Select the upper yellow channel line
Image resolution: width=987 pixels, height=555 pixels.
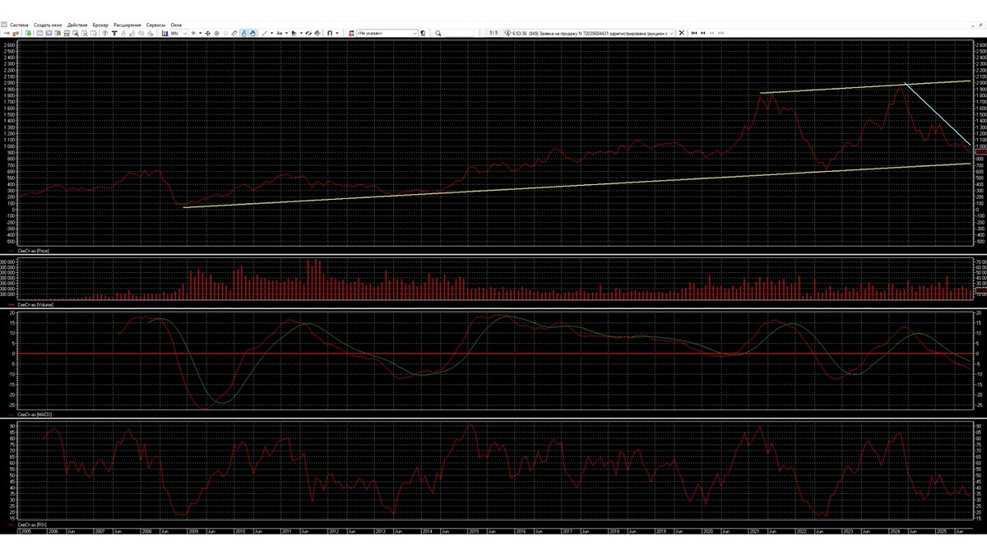click(x=864, y=86)
